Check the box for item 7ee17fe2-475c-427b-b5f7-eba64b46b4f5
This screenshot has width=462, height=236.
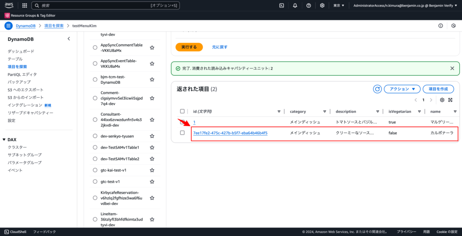click(182, 133)
